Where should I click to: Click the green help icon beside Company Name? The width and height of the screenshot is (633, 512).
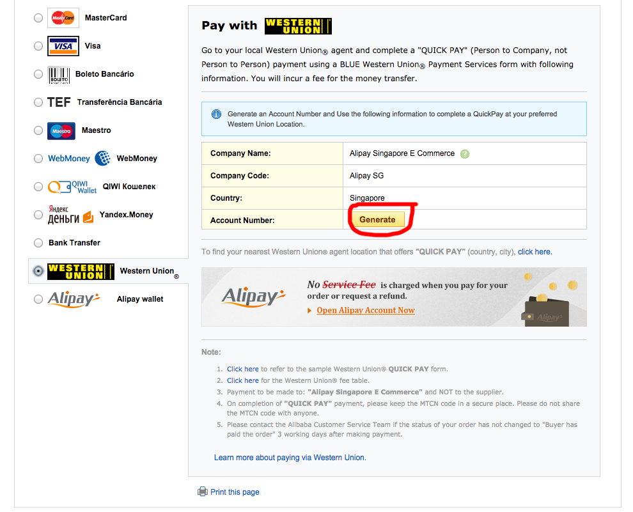point(465,154)
